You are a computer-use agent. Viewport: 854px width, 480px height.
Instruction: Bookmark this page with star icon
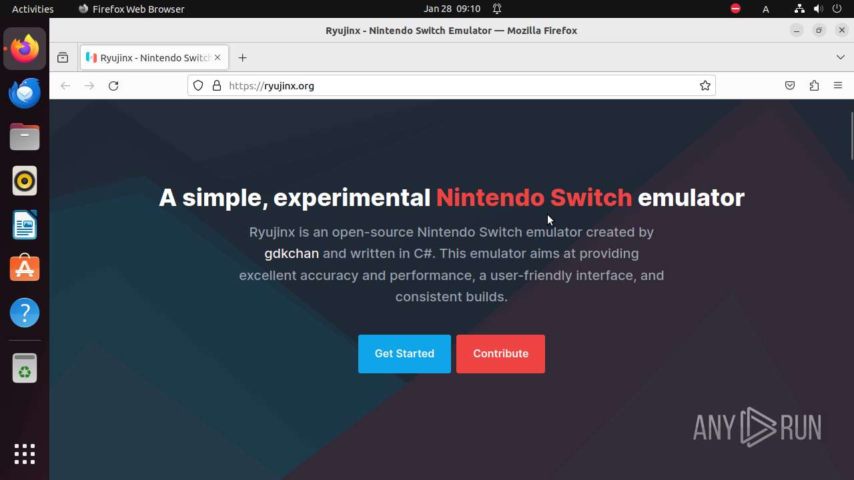point(705,85)
